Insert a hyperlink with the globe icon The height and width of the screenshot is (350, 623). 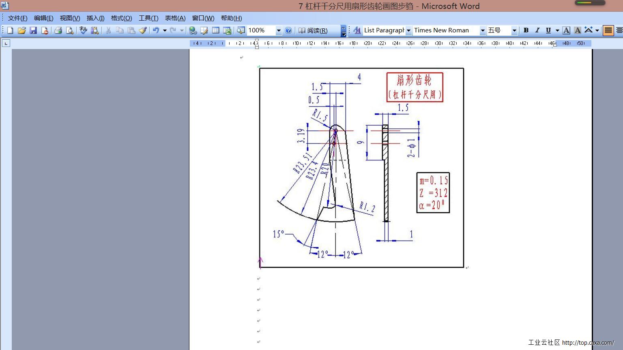193,30
